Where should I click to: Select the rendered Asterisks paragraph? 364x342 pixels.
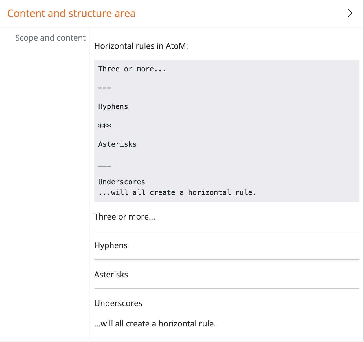tap(111, 275)
